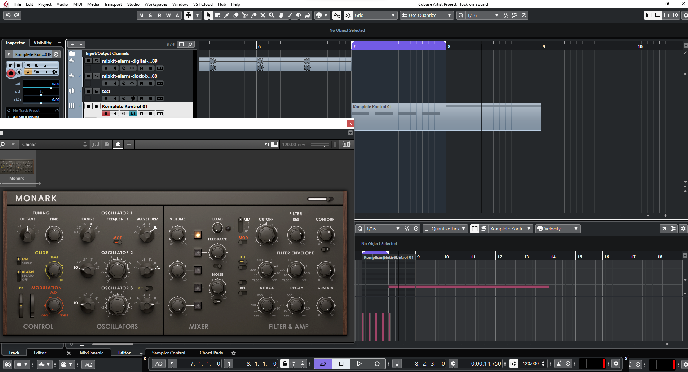Open the Studio menu
The width and height of the screenshot is (688, 372).
point(133,4)
